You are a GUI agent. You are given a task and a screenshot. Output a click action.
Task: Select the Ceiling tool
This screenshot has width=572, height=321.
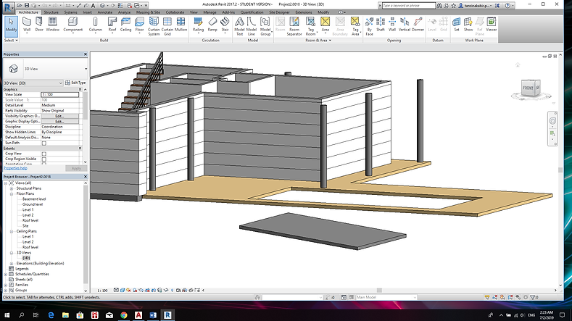(125, 25)
